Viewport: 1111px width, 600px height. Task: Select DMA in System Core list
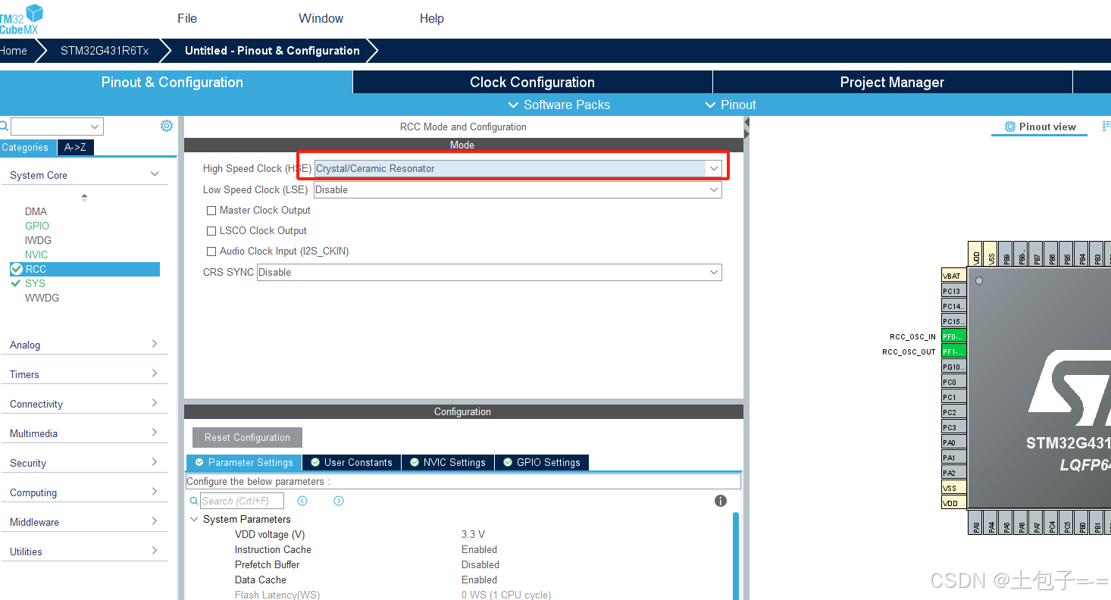coord(36,211)
